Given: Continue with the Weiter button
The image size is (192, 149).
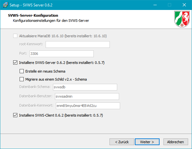Looking at the screenshot, I should [x=147, y=142].
